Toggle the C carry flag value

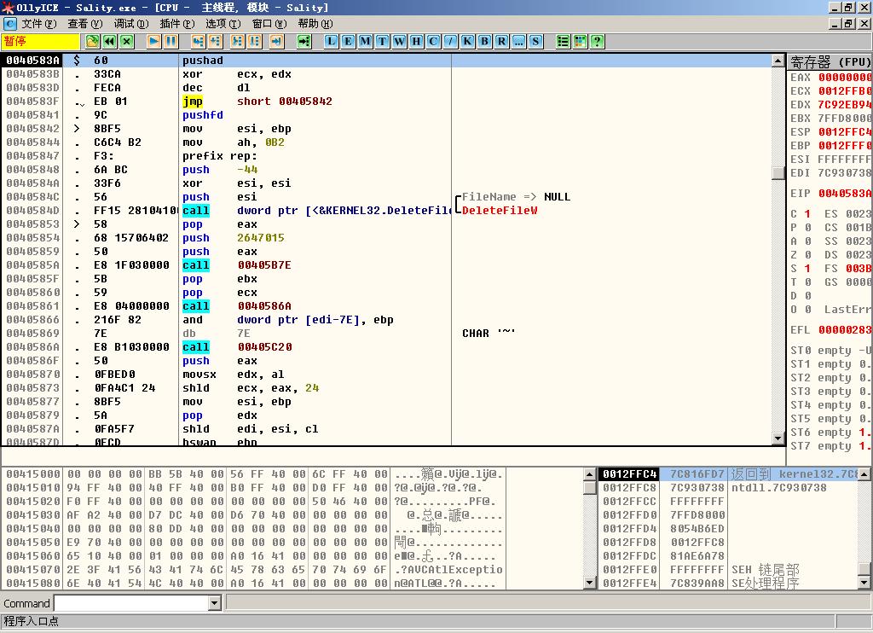[807, 214]
